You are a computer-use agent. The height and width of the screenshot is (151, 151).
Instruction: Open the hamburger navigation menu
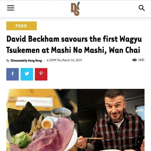click(11, 8)
